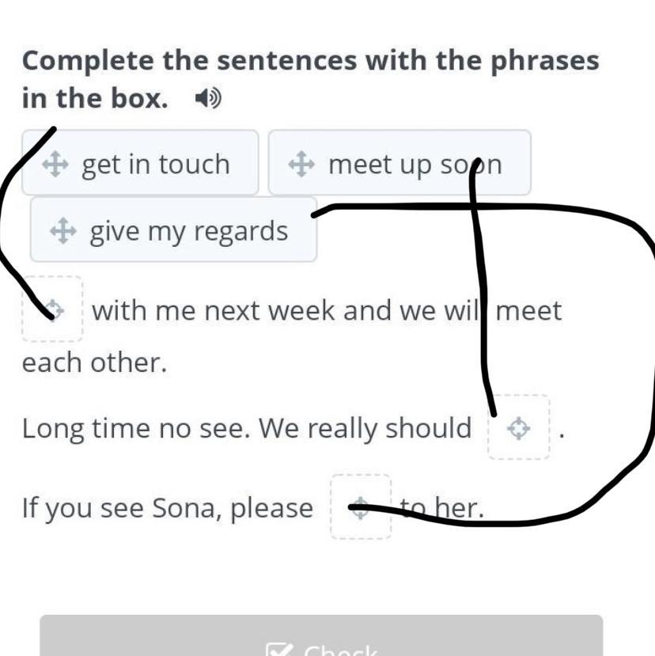Screen dimensions: 655x656
Task: Click the move handle on 'give my regards'
Action: pos(63,231)
